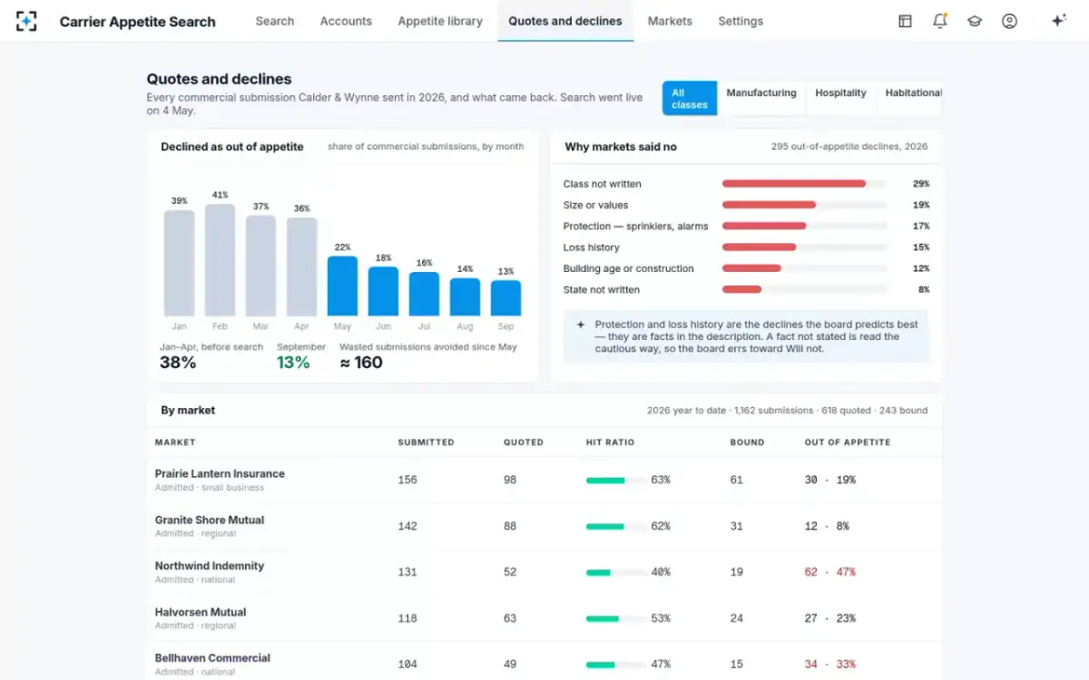This screenshot has width=1089, height=680.
Task: Click Northwind Indemnity's hit ratio bar
Action: pos(615,572)
